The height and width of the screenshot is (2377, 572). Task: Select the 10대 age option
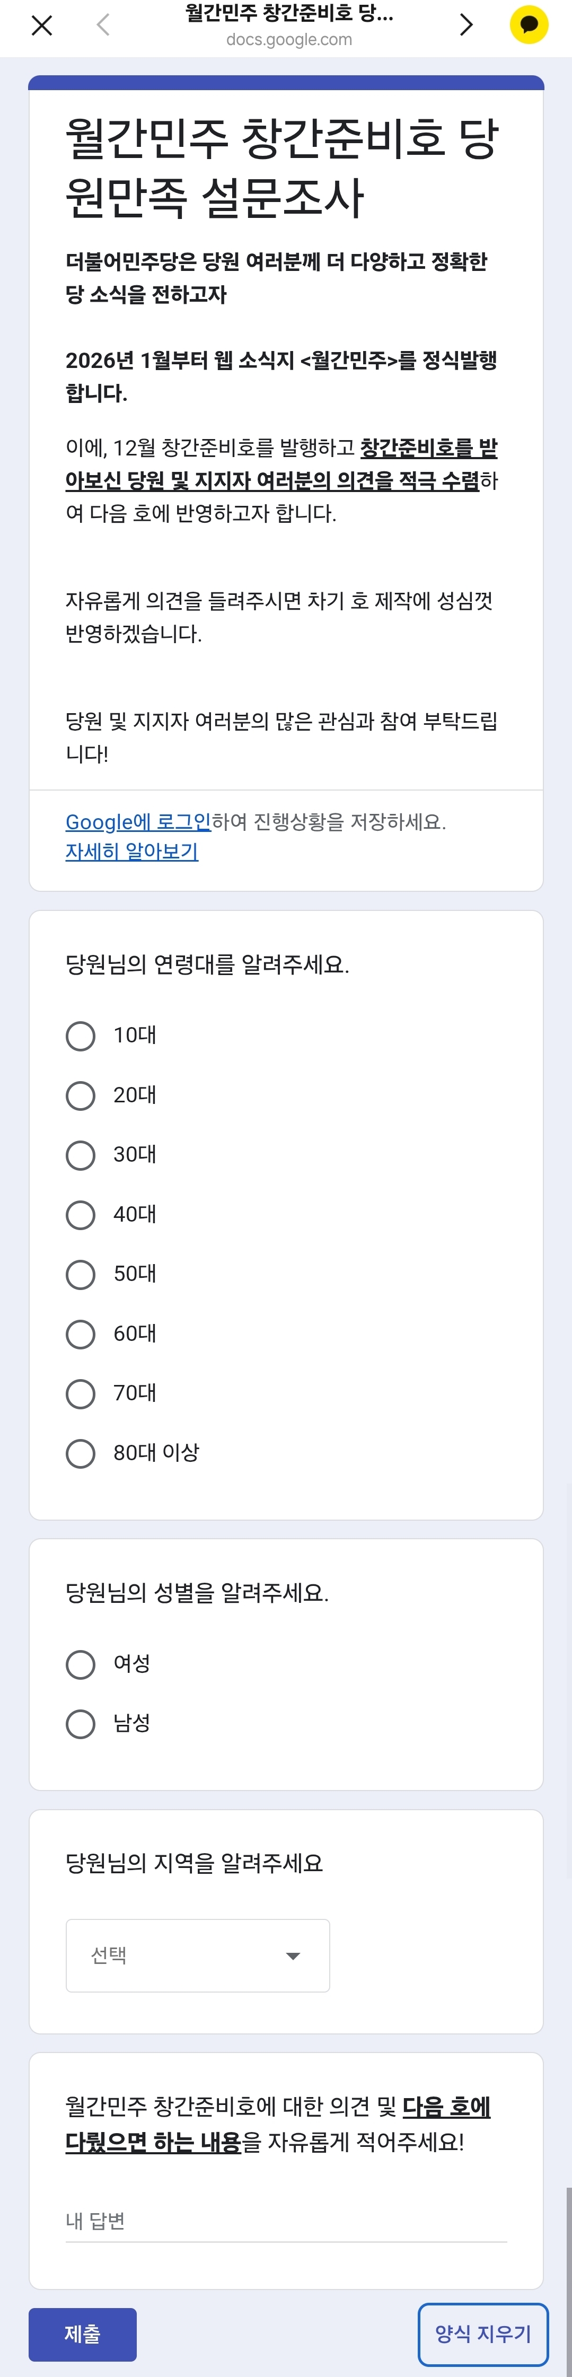tap(80, 1036)
